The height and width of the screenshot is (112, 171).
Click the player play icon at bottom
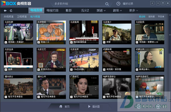click(x=89, y=106)
